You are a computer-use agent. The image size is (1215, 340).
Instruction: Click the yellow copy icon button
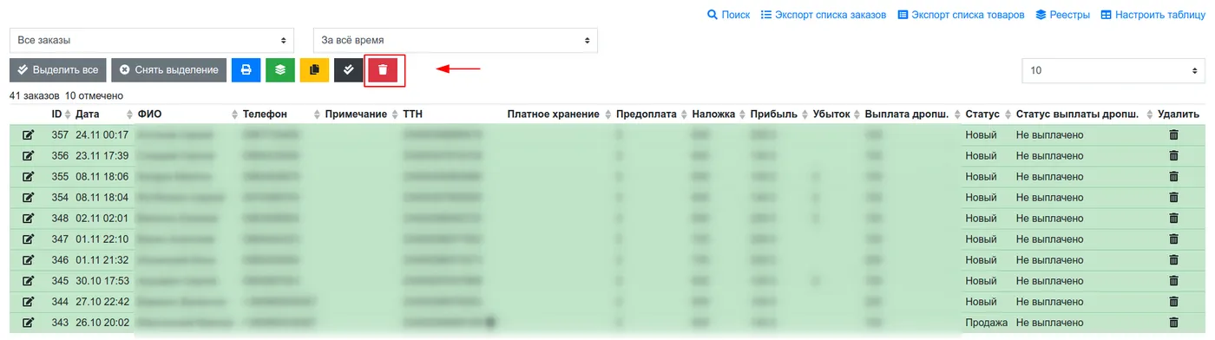(x=314, y=70)
